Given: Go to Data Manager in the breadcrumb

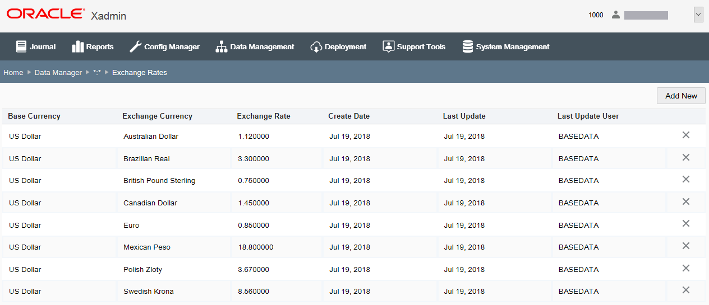Looking at the screenshot, I should pyautogui.click(x=58, y=72).
